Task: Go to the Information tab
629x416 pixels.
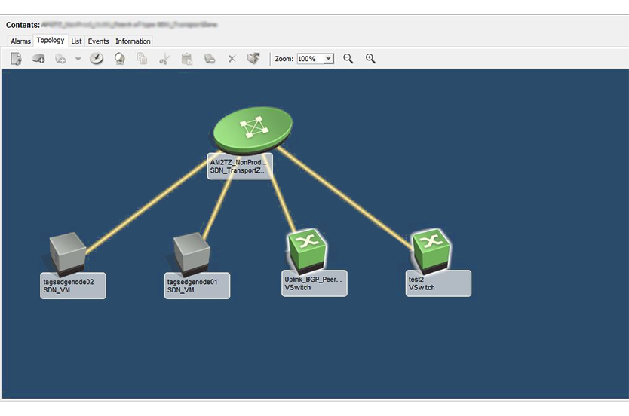Action: [x=133, y=41]
